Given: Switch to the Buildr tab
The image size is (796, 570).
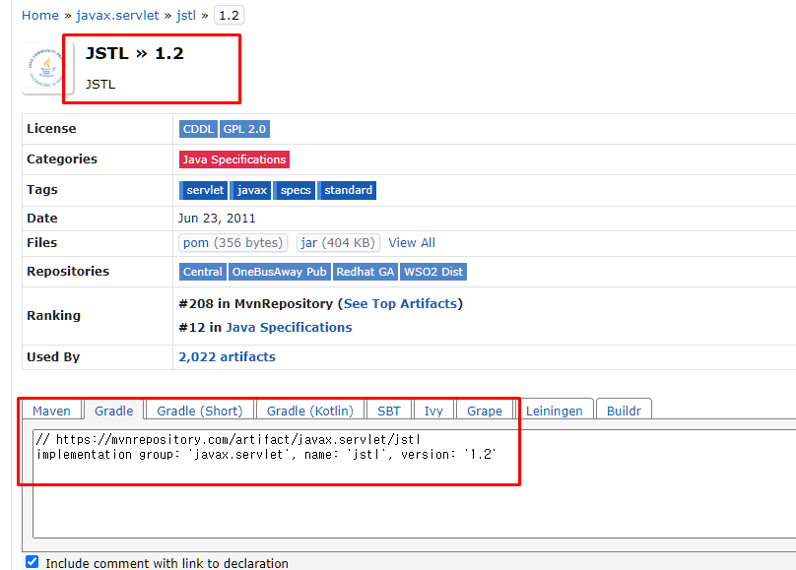Looking at the screenshot, I should click(x=624, y=411).
